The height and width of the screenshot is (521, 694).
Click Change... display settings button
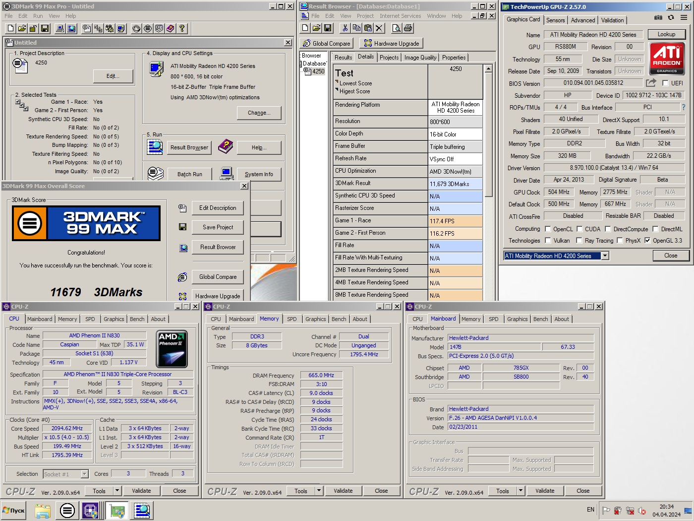[x=259, y=113]
